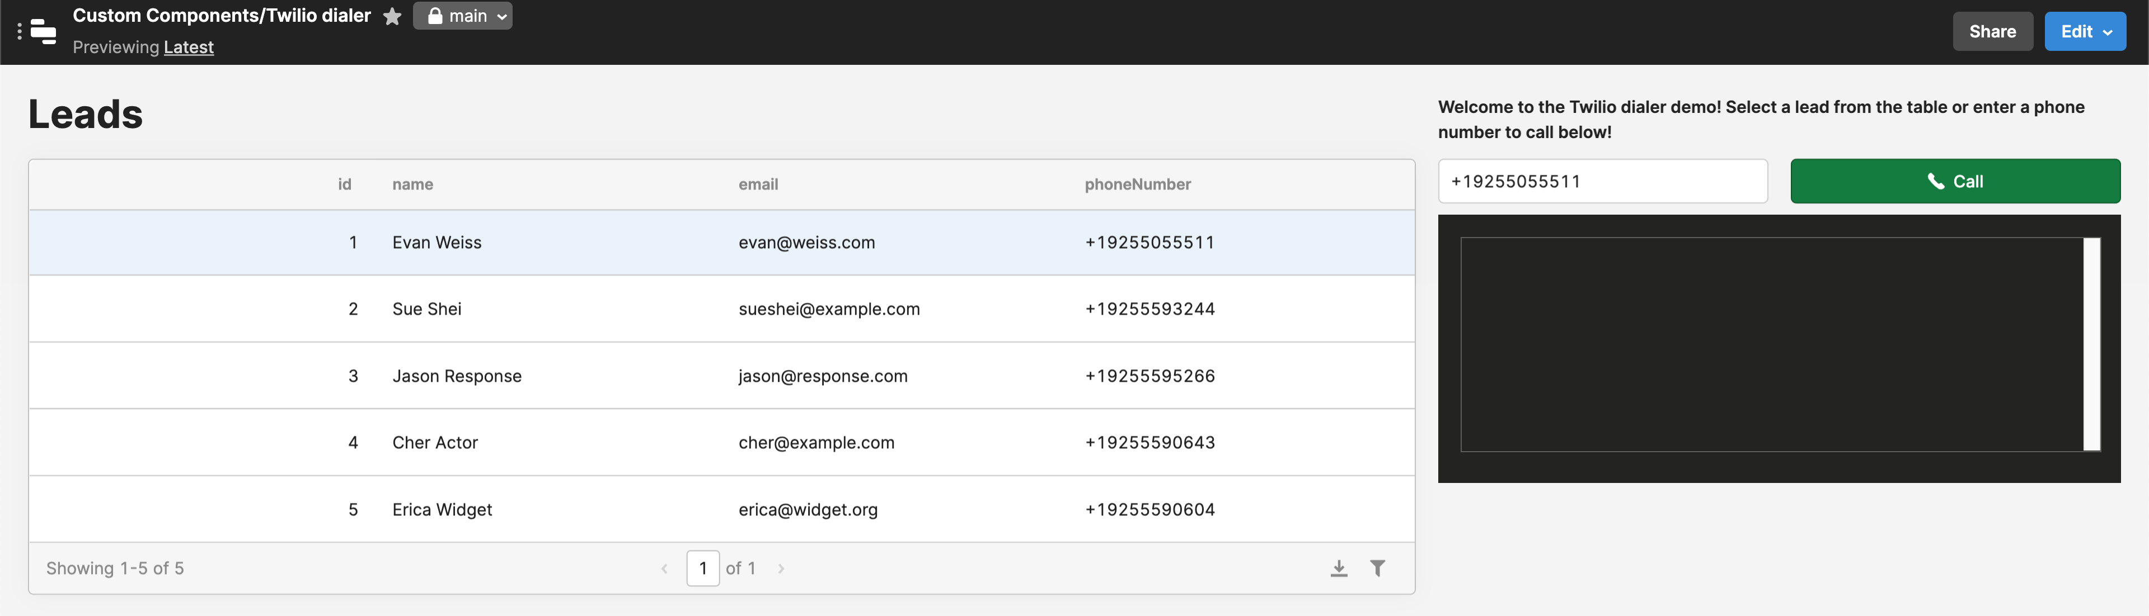Select the Evan Weiss row
Image resolution: width=2149 pixels, height=616 pixels.
pyautogui.click(x=721, y=243)
